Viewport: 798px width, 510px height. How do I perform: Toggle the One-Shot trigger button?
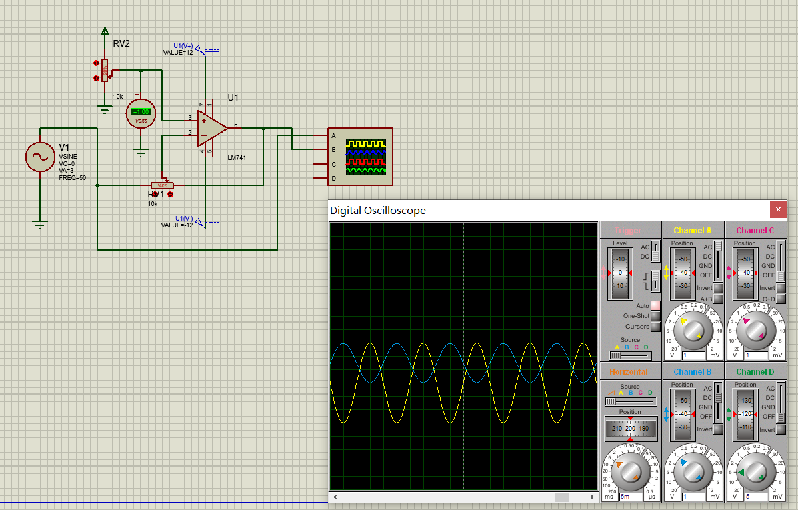point(655,316)
